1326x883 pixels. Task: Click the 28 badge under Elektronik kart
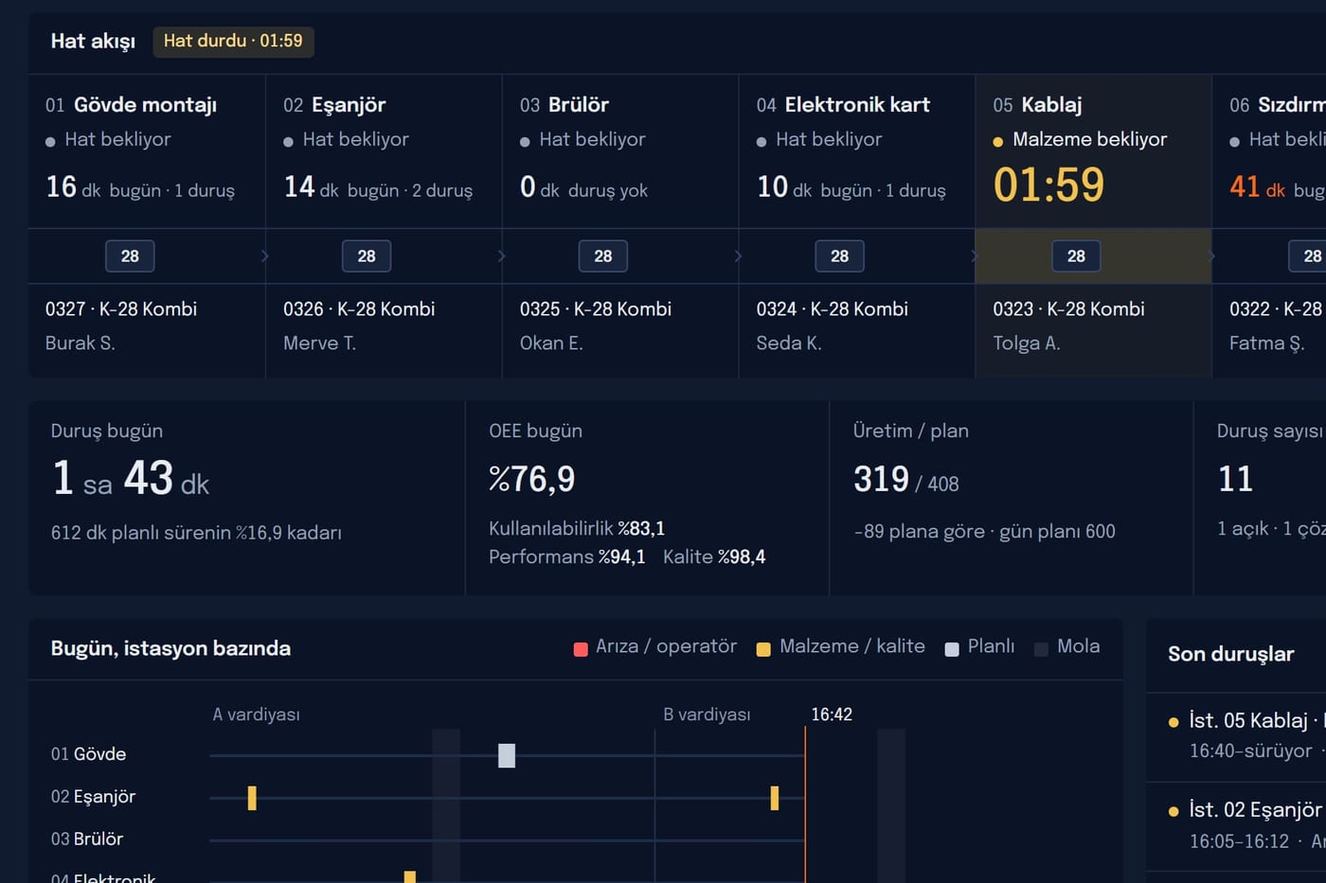(x=840, y=256)
